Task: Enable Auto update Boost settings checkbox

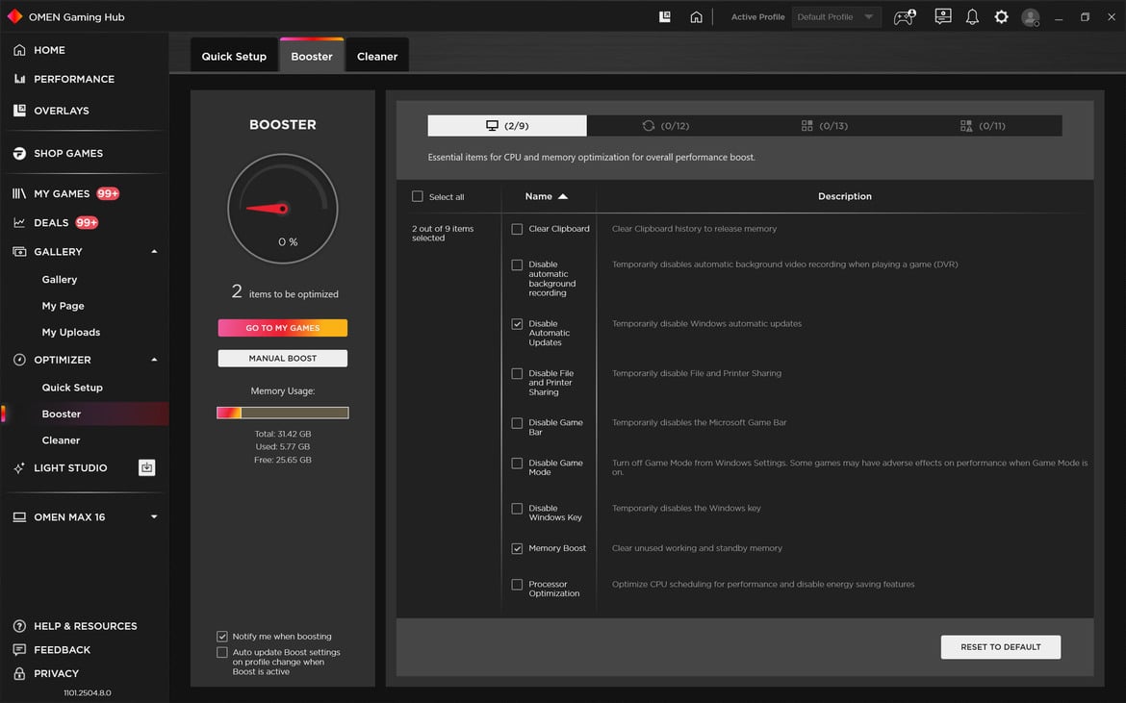Action: [x=222, y=653]
